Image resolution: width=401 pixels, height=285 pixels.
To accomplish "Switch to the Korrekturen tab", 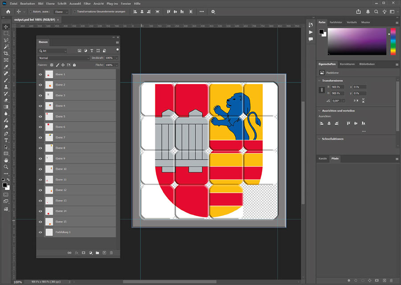I will [347, 64].
